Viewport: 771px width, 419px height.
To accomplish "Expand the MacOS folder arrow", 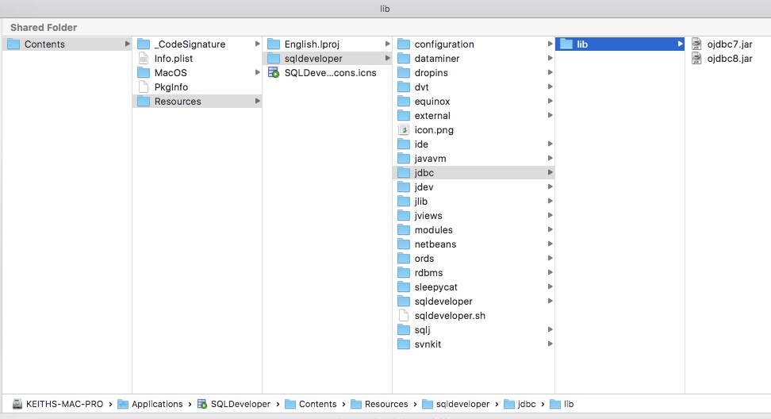I will click(257, 72).
